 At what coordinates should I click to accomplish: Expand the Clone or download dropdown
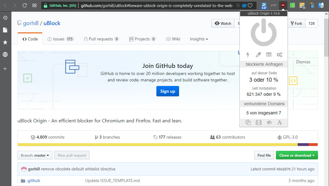point(297,155)
